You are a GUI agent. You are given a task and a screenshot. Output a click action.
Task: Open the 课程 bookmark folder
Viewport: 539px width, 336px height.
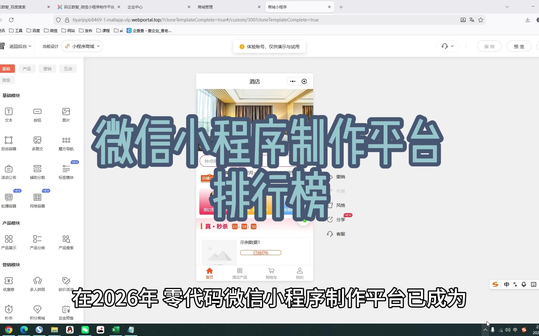click(103, 30)
